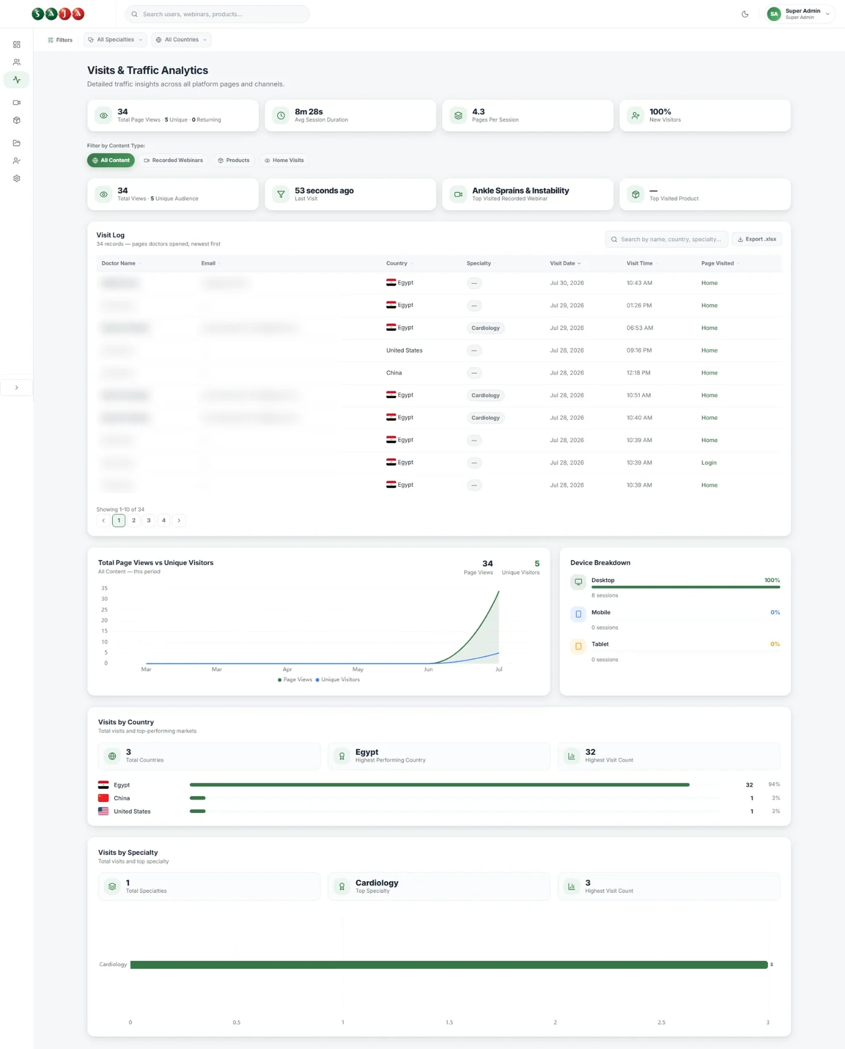Screen dimensions: 845x1049
Task: Click the Egypt visits bar
Action: coord(439,785)
